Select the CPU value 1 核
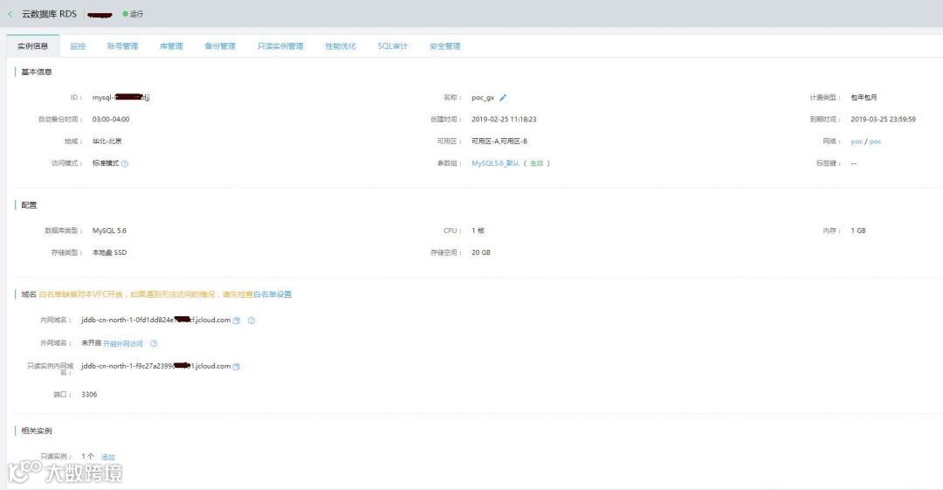This screenshot has width=943, height=490. tap(478, 231)
